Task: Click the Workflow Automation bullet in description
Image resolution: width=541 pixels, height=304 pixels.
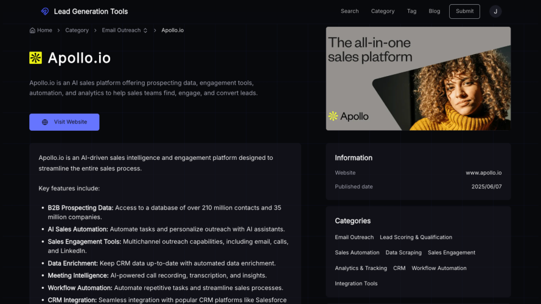Action: [166, 288]
